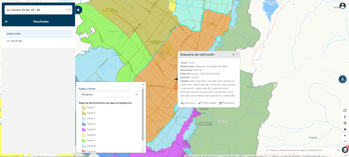Locate my current position on map
This screenshot has height=157, width=349.
345,123
